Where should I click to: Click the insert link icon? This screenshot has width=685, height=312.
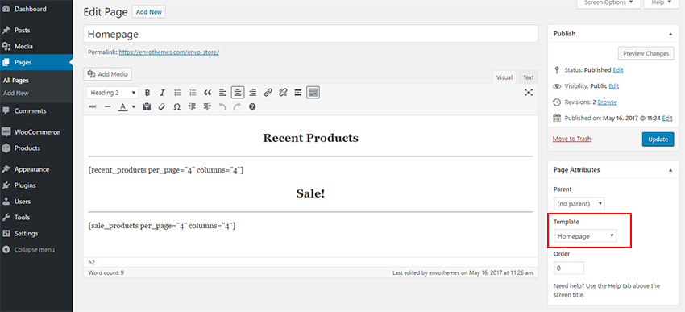[268, 93]
